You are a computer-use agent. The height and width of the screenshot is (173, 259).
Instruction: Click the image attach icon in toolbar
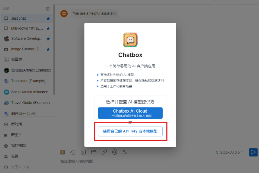[x=83, y=152]
